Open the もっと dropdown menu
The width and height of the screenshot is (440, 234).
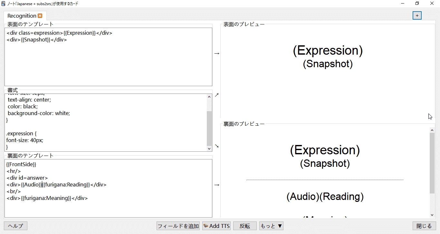[x=271, y=226]
